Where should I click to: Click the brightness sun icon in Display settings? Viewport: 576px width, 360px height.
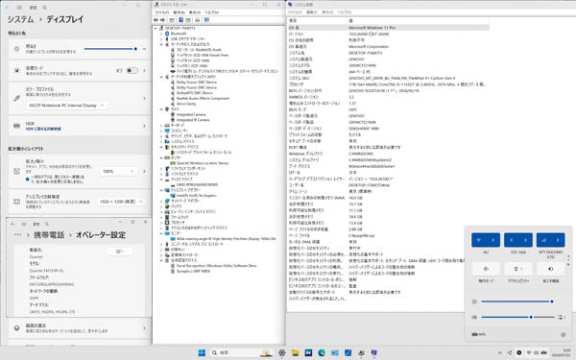(17, 49)
